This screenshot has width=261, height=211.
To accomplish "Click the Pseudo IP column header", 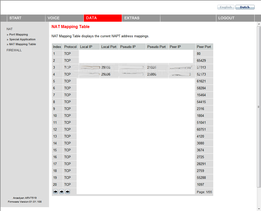I will [132, 47].
